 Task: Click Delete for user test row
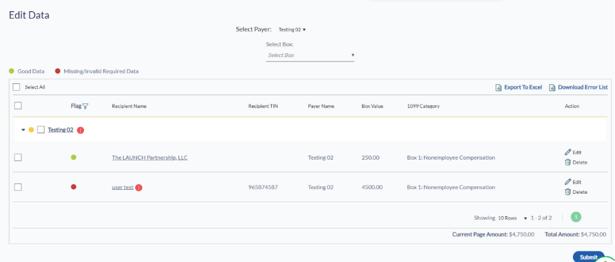(580, 192)
